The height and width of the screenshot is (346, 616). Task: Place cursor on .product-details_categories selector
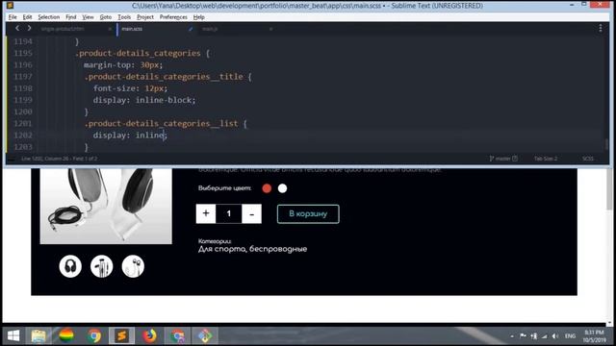pyautogui.click(x=138, y=53)
